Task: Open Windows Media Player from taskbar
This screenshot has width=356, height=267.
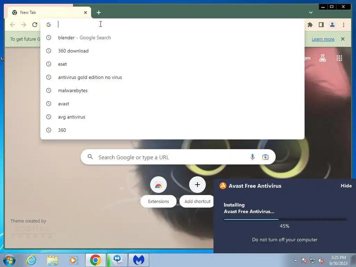Action: [74, 260]
